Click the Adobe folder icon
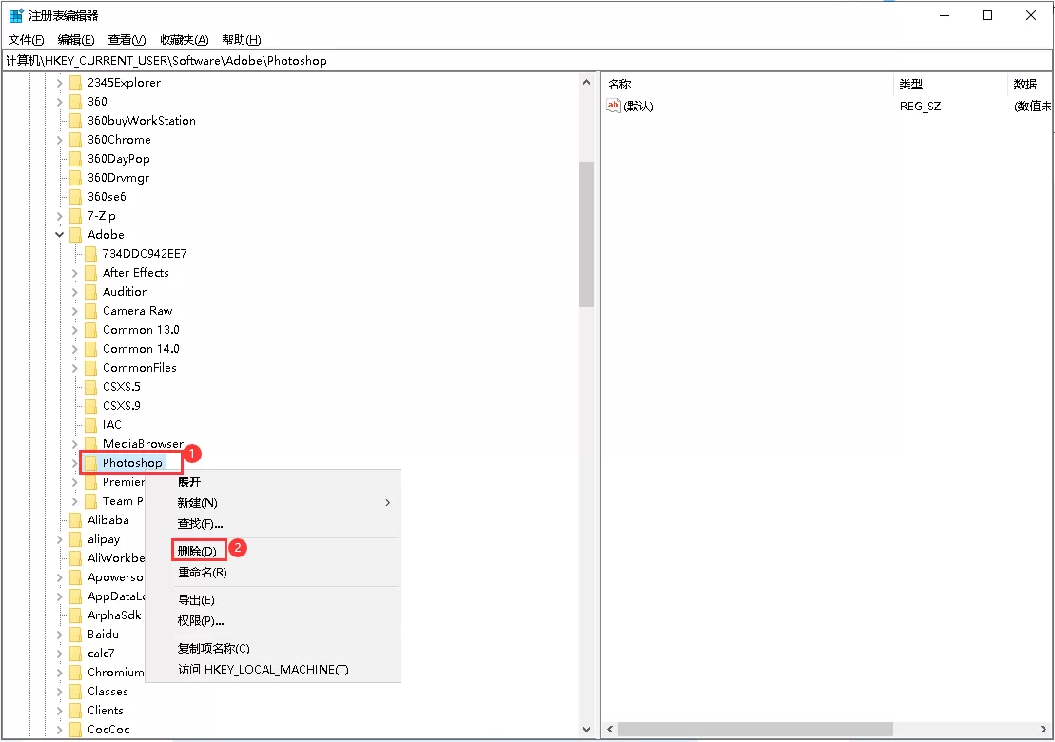 [76, 234]
